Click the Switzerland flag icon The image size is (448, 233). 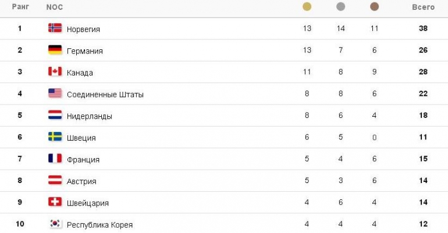55,202
